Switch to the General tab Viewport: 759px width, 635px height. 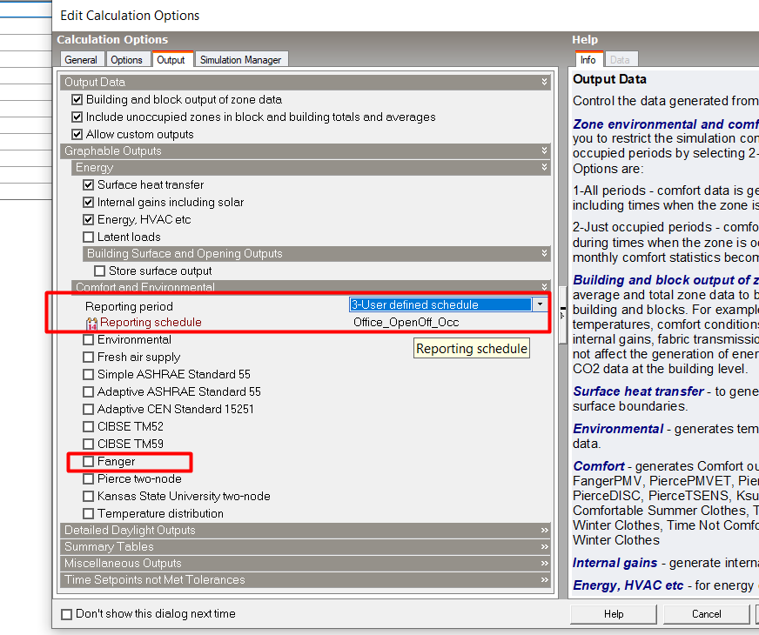coord(81,59)
